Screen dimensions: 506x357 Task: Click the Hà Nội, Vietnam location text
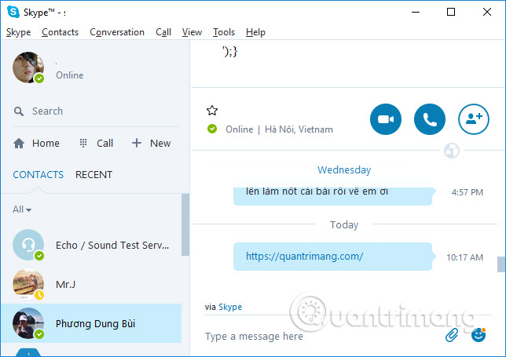299,129
